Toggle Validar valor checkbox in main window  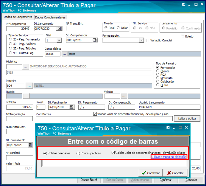pyautogui.click(x=95, y=114)
